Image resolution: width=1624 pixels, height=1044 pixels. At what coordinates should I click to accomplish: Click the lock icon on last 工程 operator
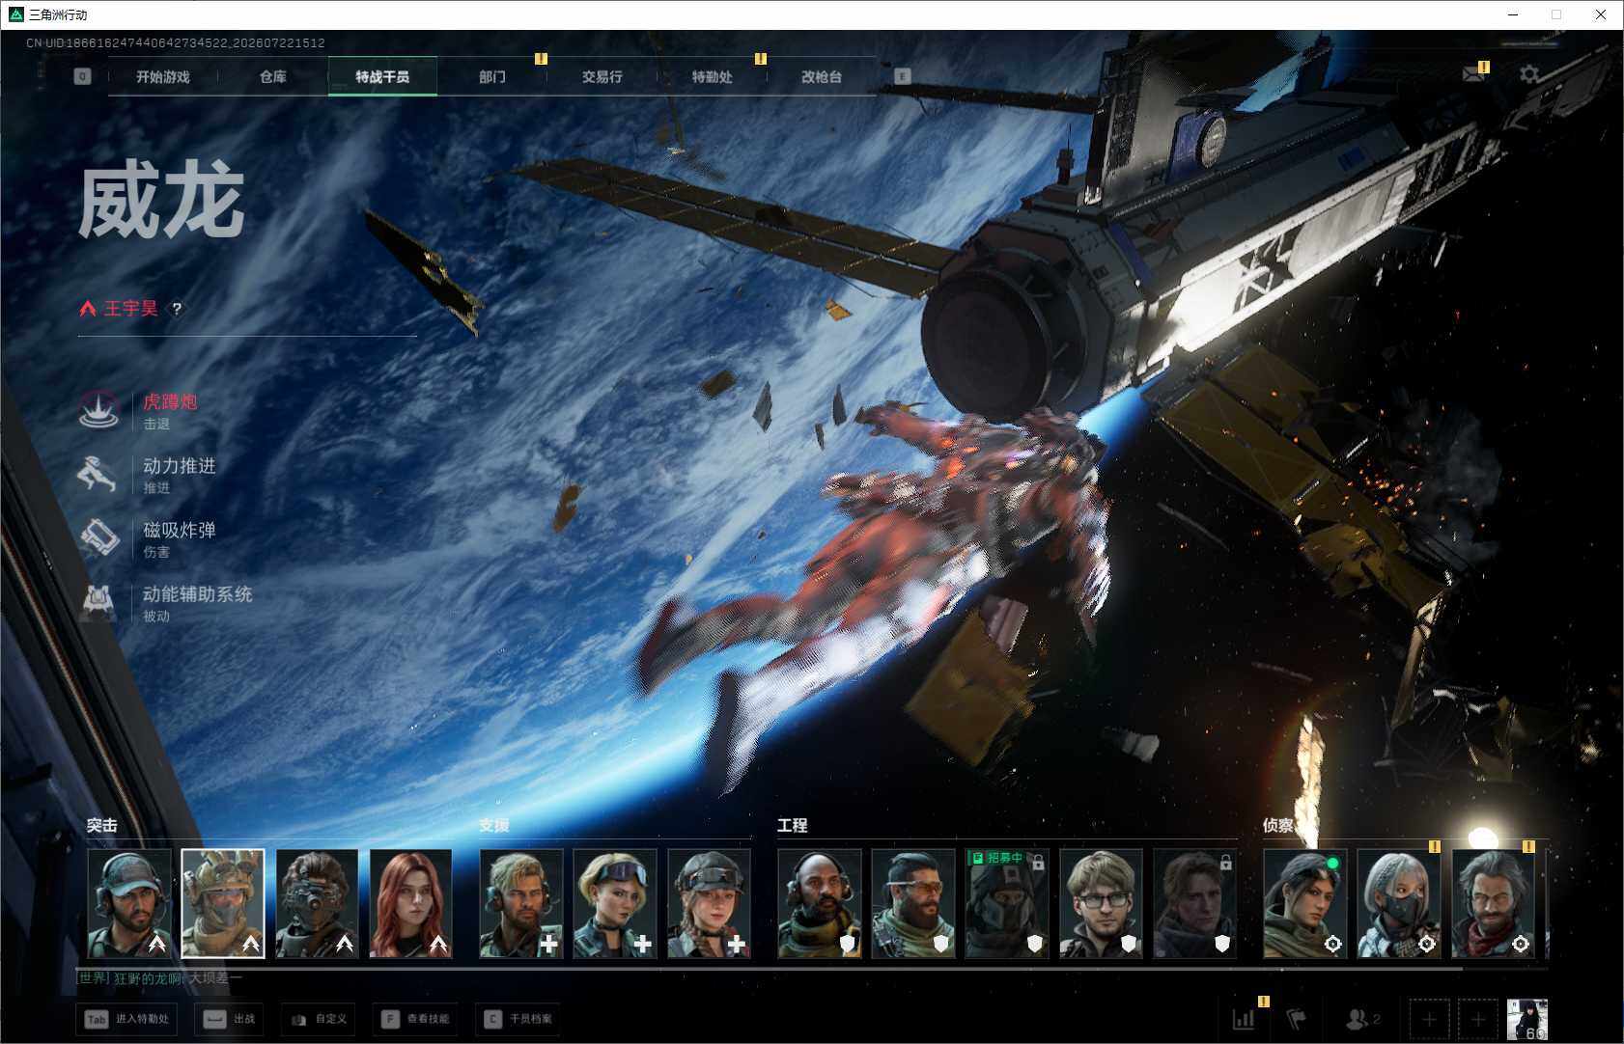pyautogui.click(x=1225, y=862)
